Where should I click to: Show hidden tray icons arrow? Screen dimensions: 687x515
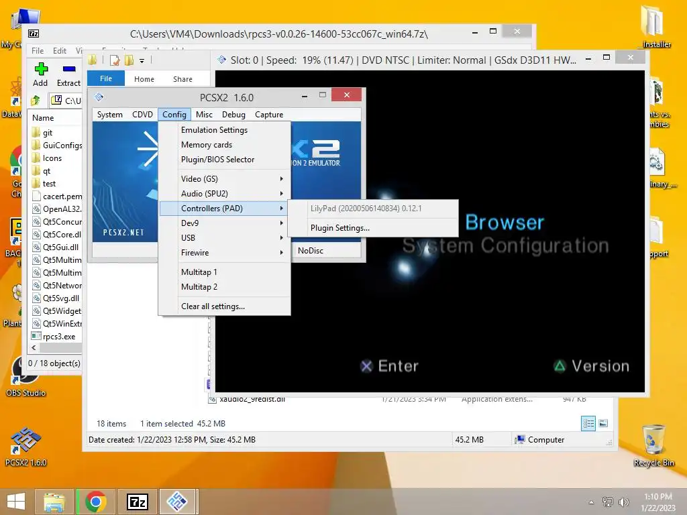591,502
